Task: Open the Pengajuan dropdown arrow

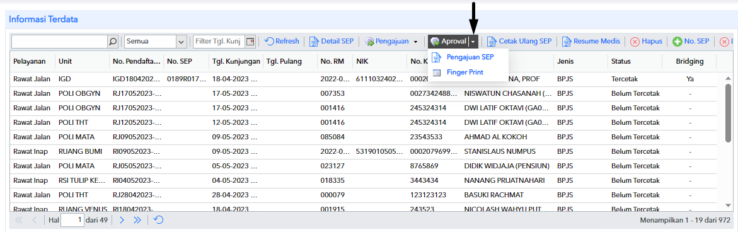Action: (415, 42)
